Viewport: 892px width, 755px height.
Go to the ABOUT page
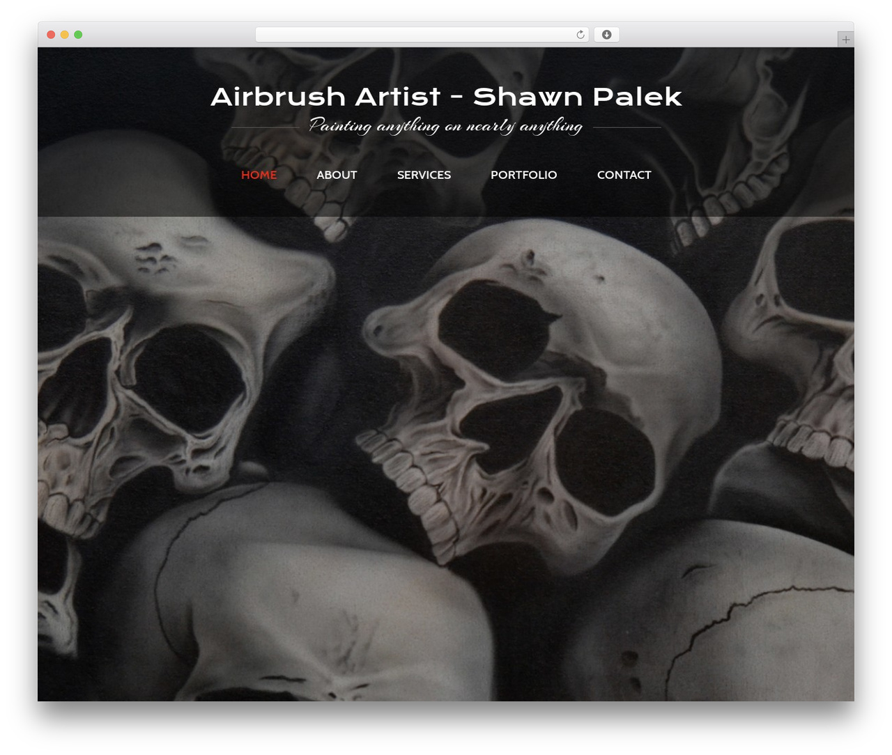[337, 175]
